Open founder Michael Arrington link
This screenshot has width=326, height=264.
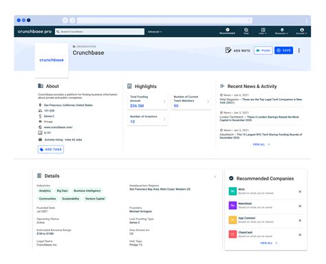click(141, 211)
